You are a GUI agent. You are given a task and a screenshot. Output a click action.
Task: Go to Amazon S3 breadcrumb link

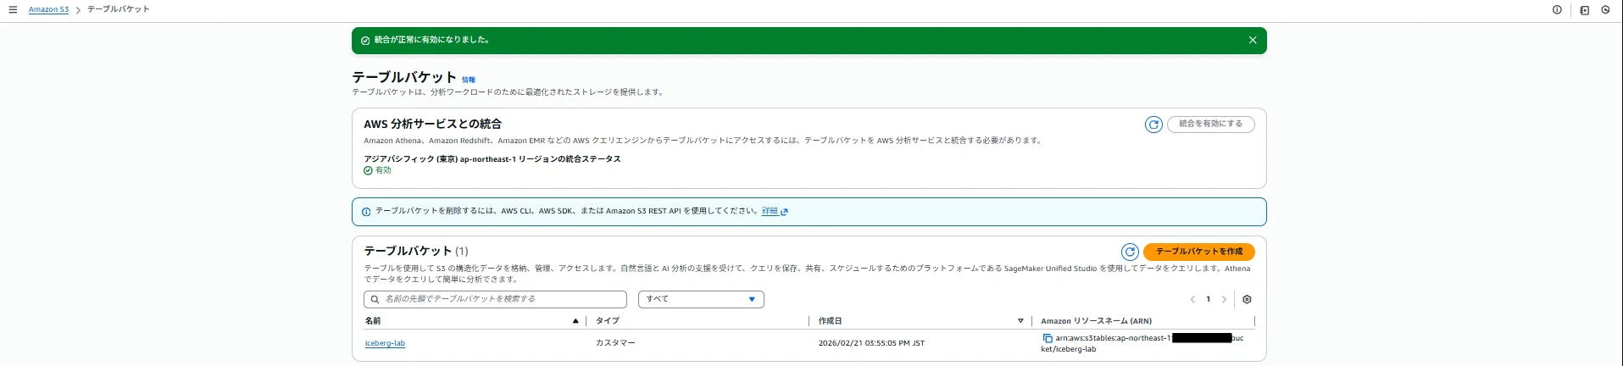48,10
